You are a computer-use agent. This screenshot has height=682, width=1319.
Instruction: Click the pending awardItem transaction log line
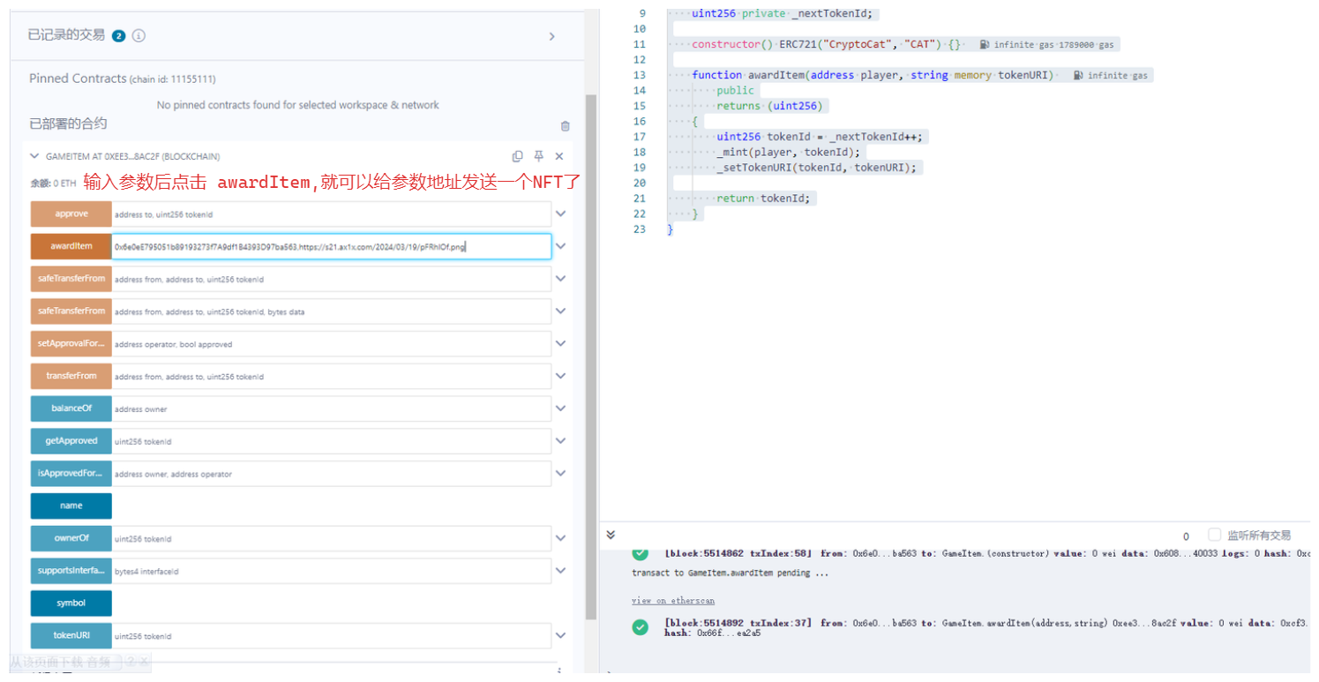coord(730,573)
